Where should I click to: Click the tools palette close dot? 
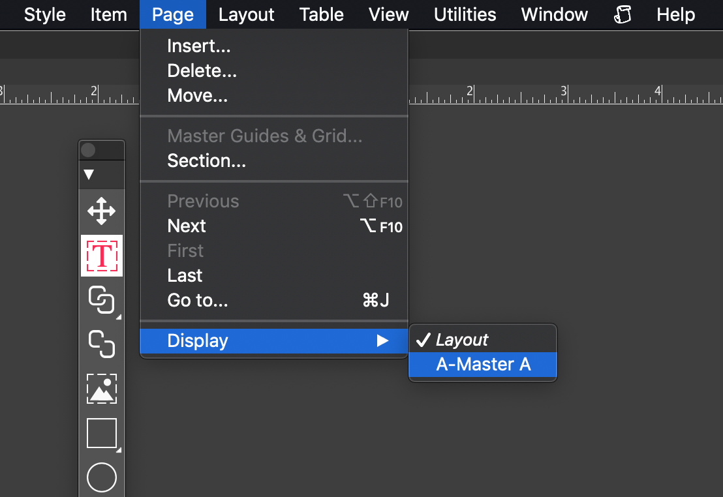[x=88, y=150]
